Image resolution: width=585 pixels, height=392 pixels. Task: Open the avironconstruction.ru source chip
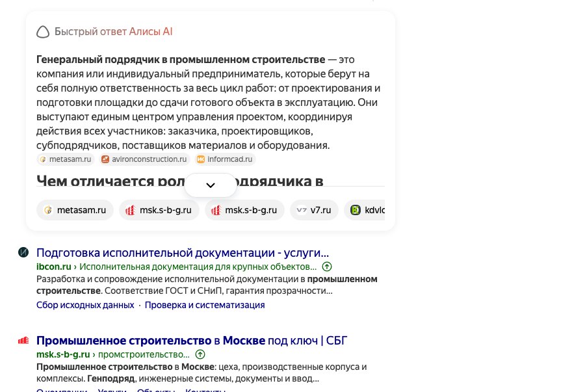pyautogui.click(x=145, y=159)
